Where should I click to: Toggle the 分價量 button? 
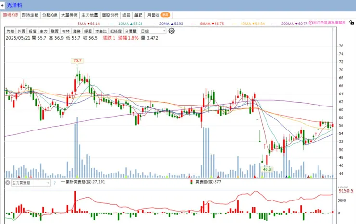click(130, 31)
